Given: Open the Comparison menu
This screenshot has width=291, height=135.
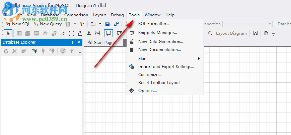Looking at the screenshot, I should [76, 15].
